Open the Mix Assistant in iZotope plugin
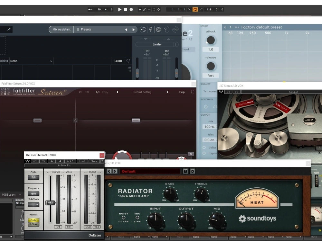This screenshot has width=322, height=241. point(61,30)
